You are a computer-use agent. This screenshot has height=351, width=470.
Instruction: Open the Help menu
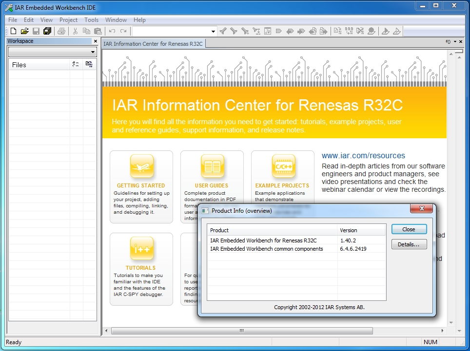coord(139,20)
